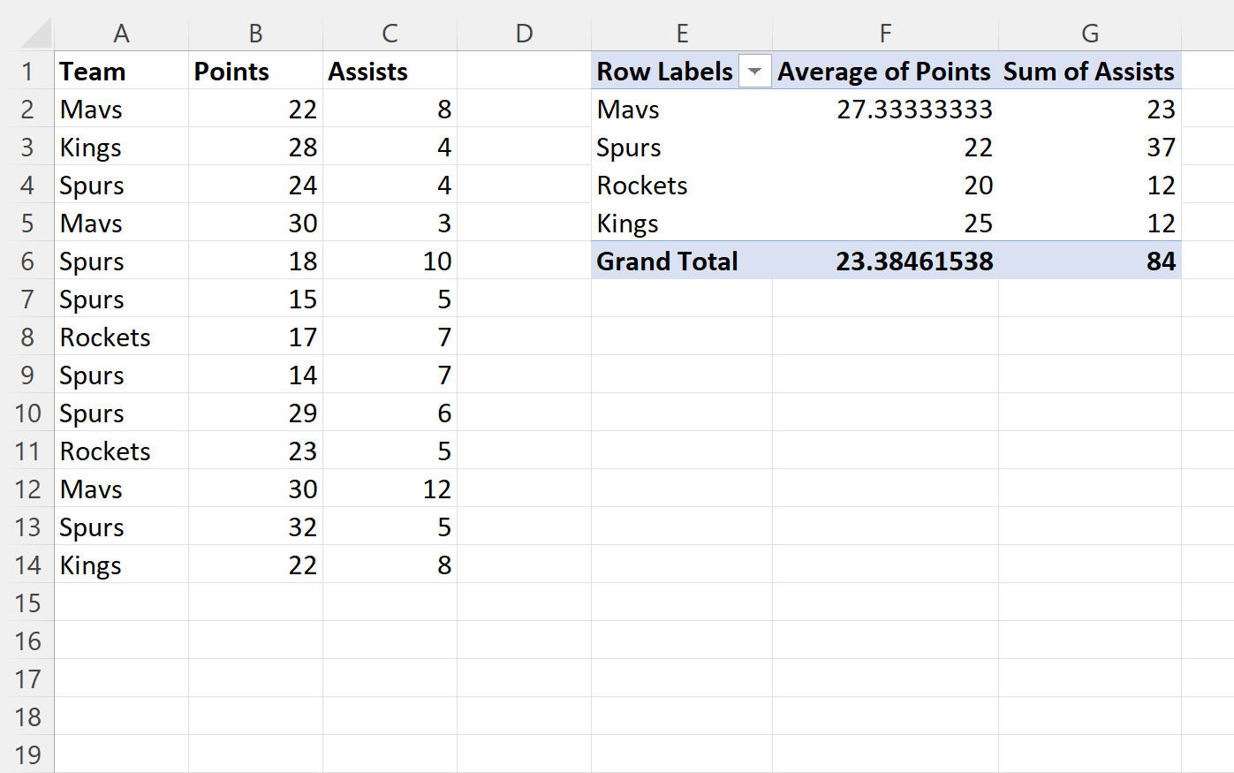Select column header E
The height and width of the screenshot is (773, 1234).
(x=682, y=33)
